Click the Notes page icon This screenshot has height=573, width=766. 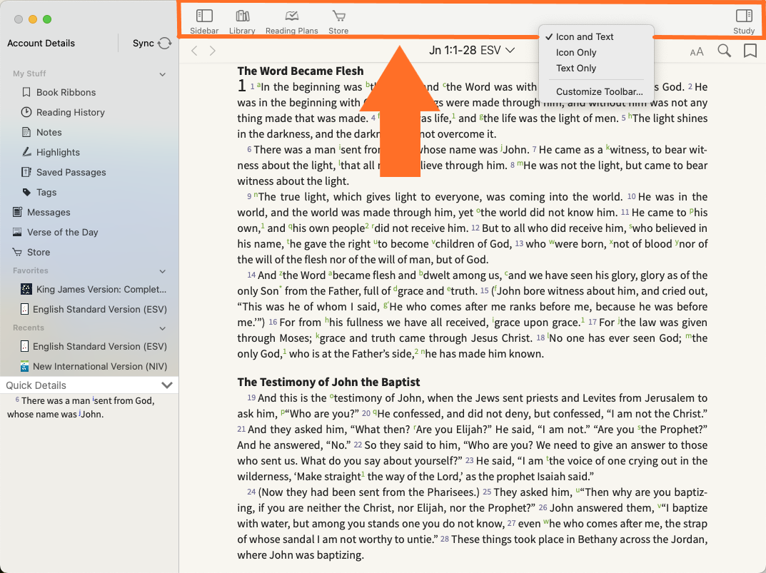26,133
